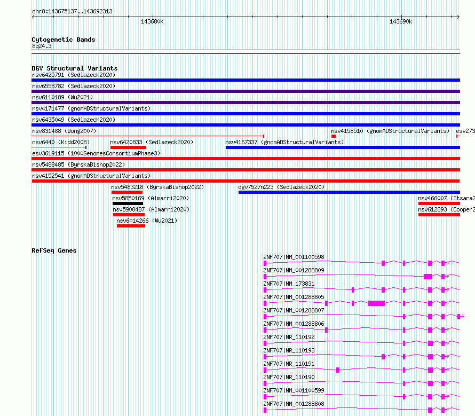Select the nsv6420833 (Sedlazeck2020) variant label
Screen dimensions: 475x416
[152, 142]
